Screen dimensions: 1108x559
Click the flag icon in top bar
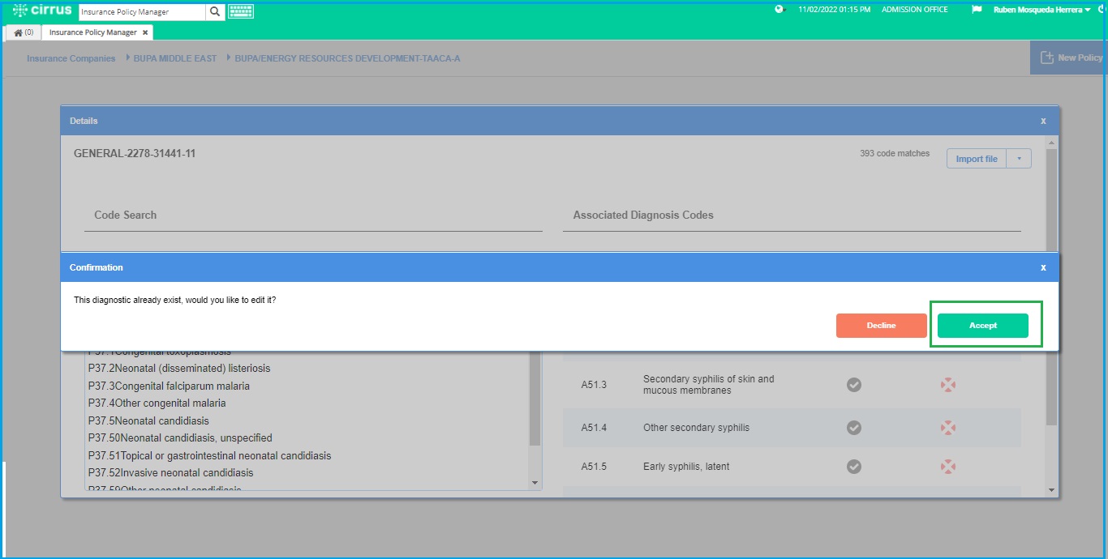click(977, 10)
